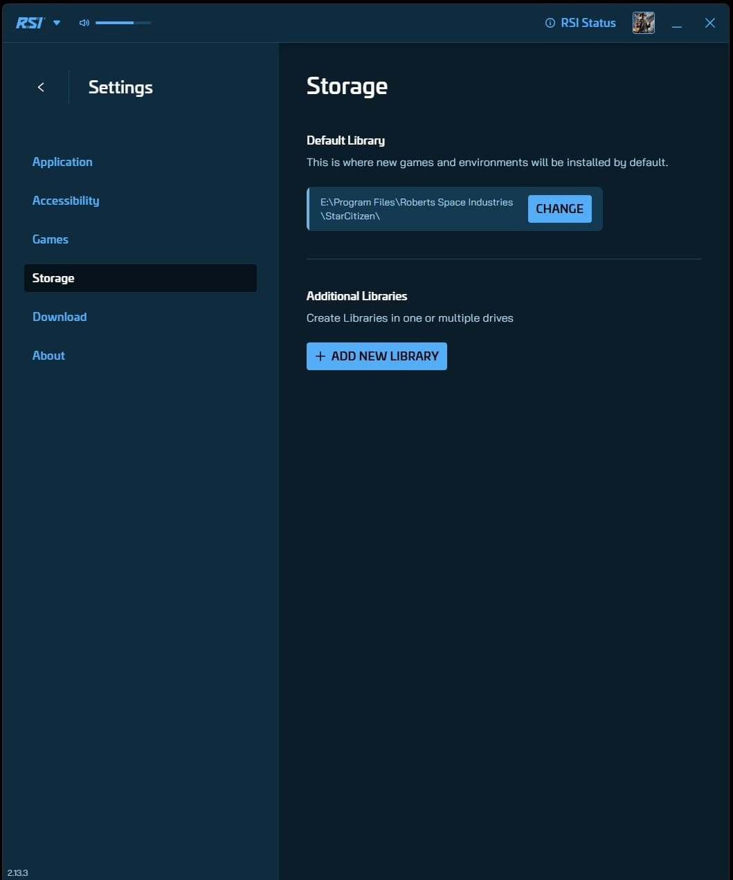Open RSI Status link

pyautogui.click(x=581, y=23)
